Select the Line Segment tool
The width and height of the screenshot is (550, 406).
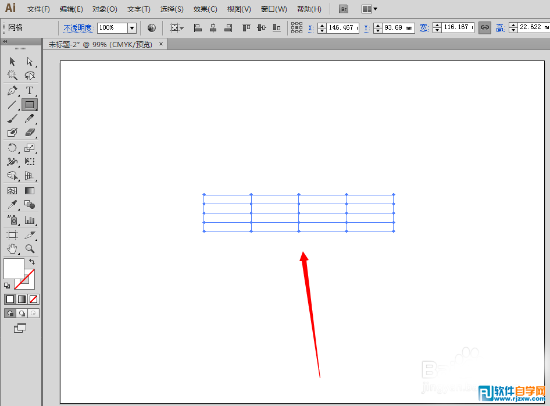point(12,105)
